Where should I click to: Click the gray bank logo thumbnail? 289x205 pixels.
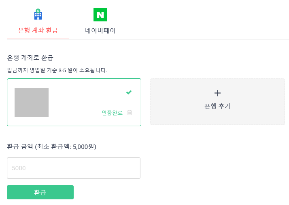pos(32,102)
